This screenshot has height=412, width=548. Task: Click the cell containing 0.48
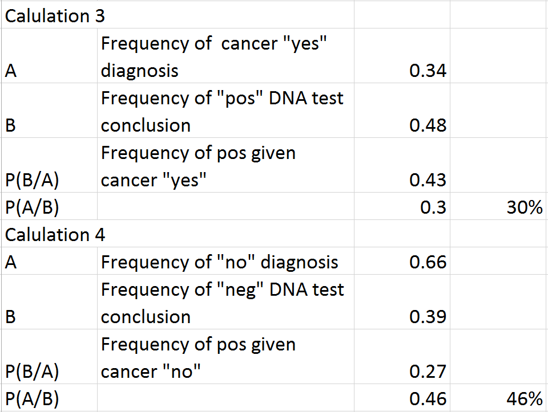(x=427, y=125)
